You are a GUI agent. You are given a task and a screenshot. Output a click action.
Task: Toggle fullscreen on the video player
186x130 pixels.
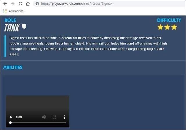[54, 117]
